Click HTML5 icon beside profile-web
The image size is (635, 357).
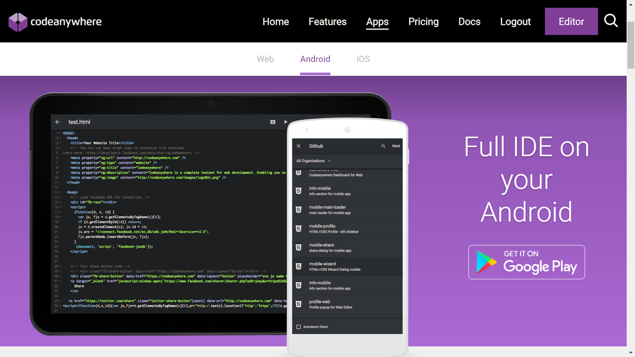298,304
